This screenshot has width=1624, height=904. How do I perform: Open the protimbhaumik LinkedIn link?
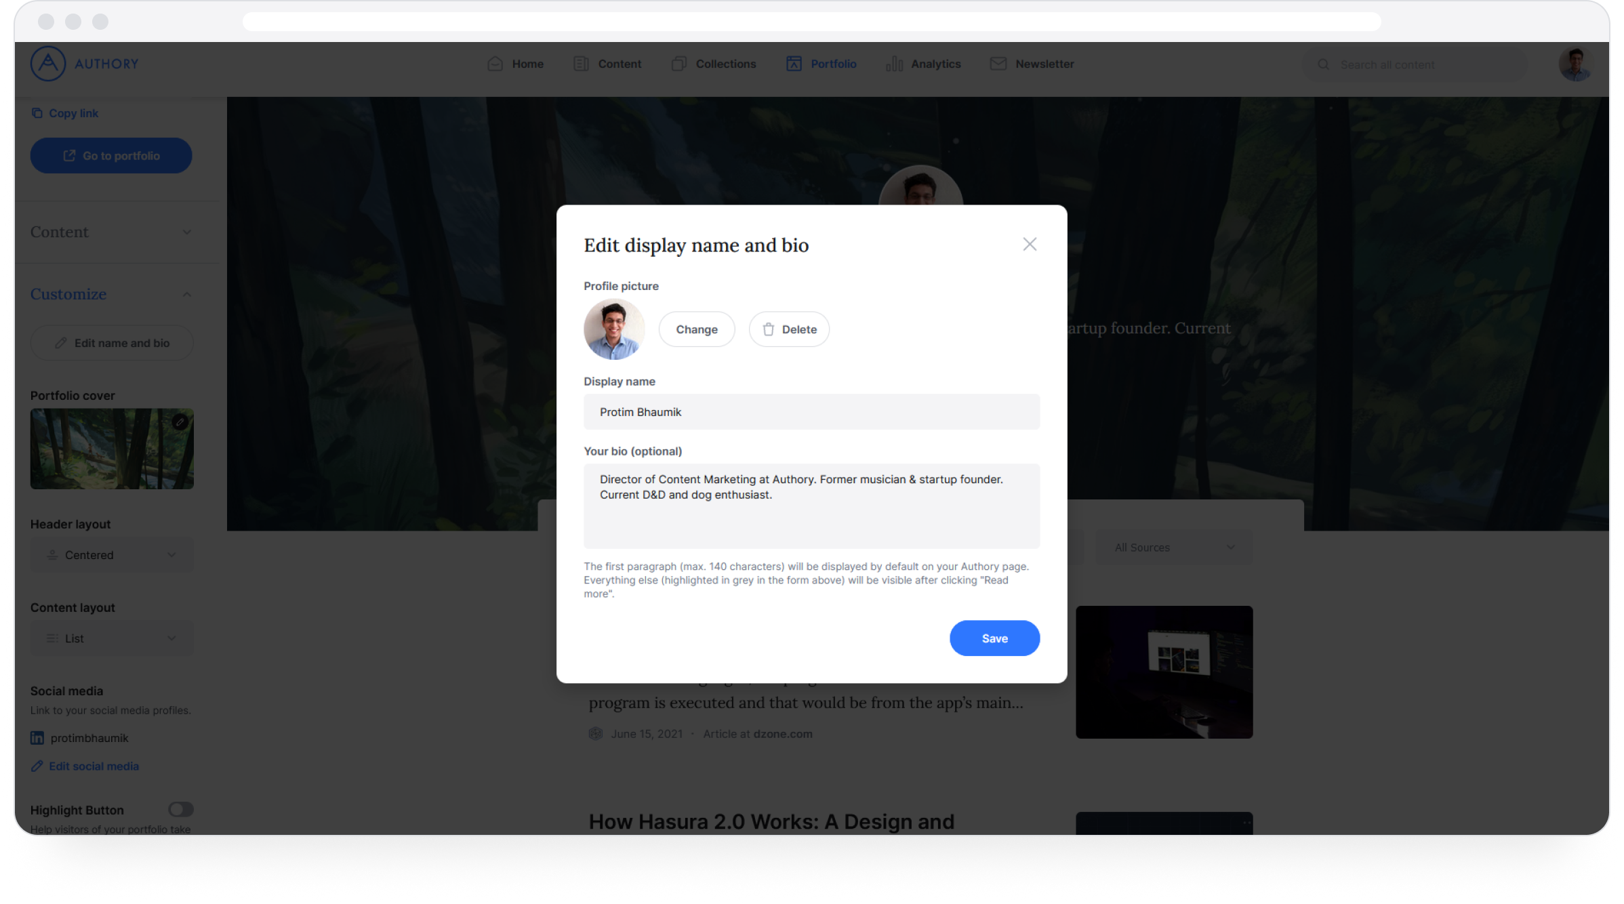89,738
